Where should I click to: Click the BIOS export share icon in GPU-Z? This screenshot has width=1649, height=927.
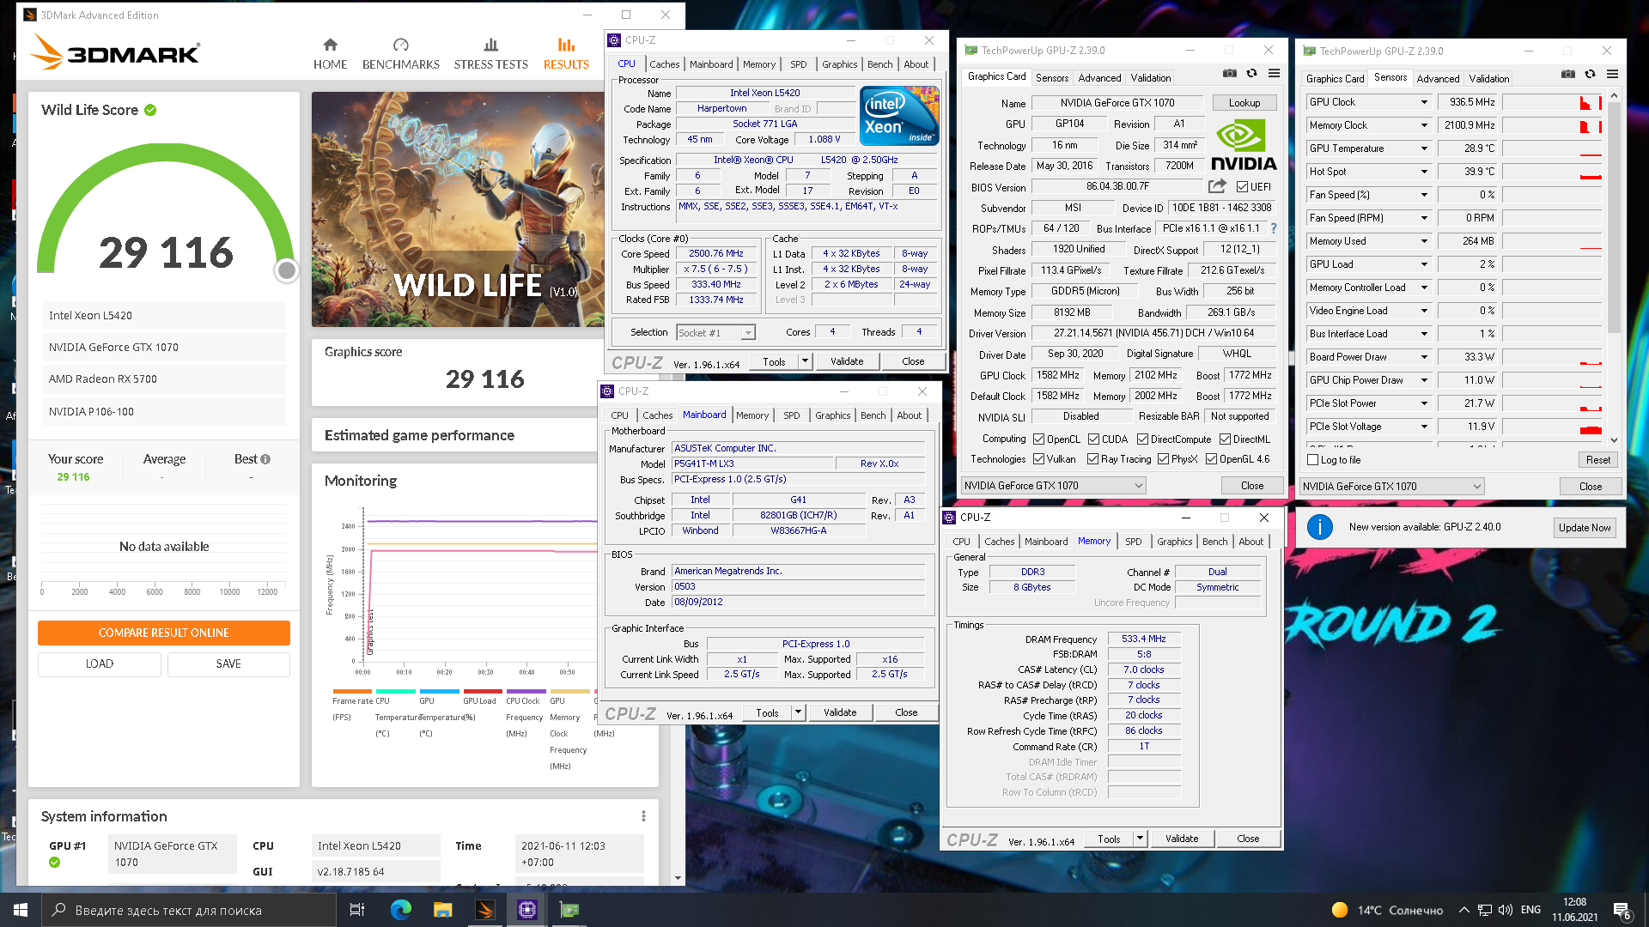click(x=1217, y=186)
